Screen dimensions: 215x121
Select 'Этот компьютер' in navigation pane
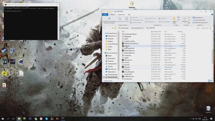111,53
